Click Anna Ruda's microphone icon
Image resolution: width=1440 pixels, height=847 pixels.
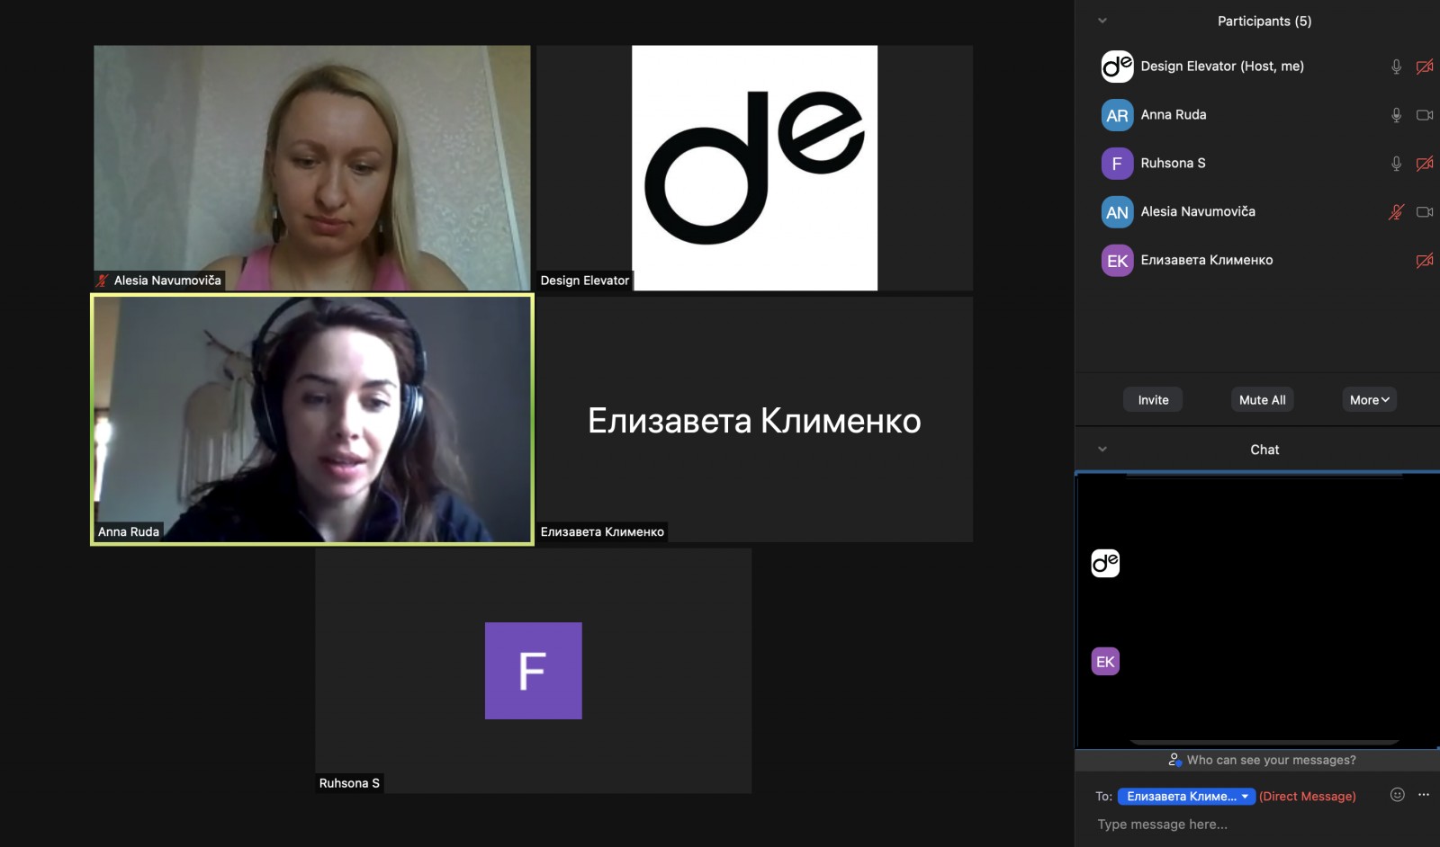[1396, 115]
